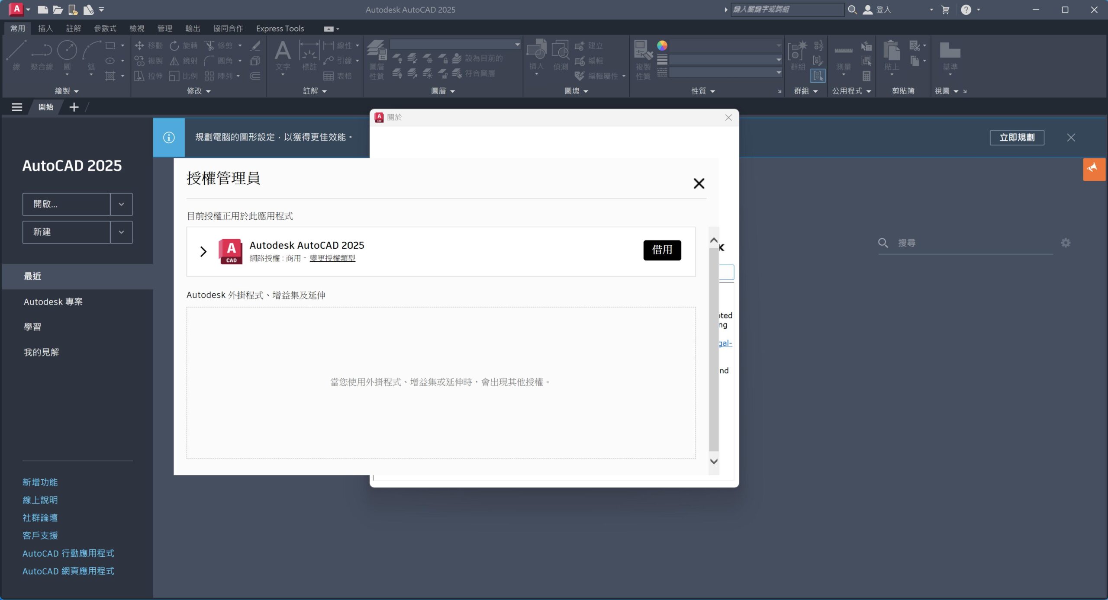The image size is (1108, 600).
Task: Click the orange announcement megaphone icon
Action: click(x=1093, y=169)
